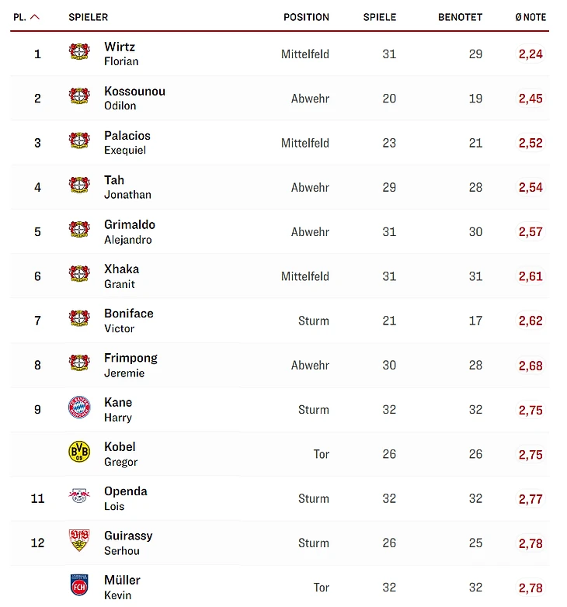Open Granit Xhaka player page
The image size is (567, 607).
[x=121, y=276]
